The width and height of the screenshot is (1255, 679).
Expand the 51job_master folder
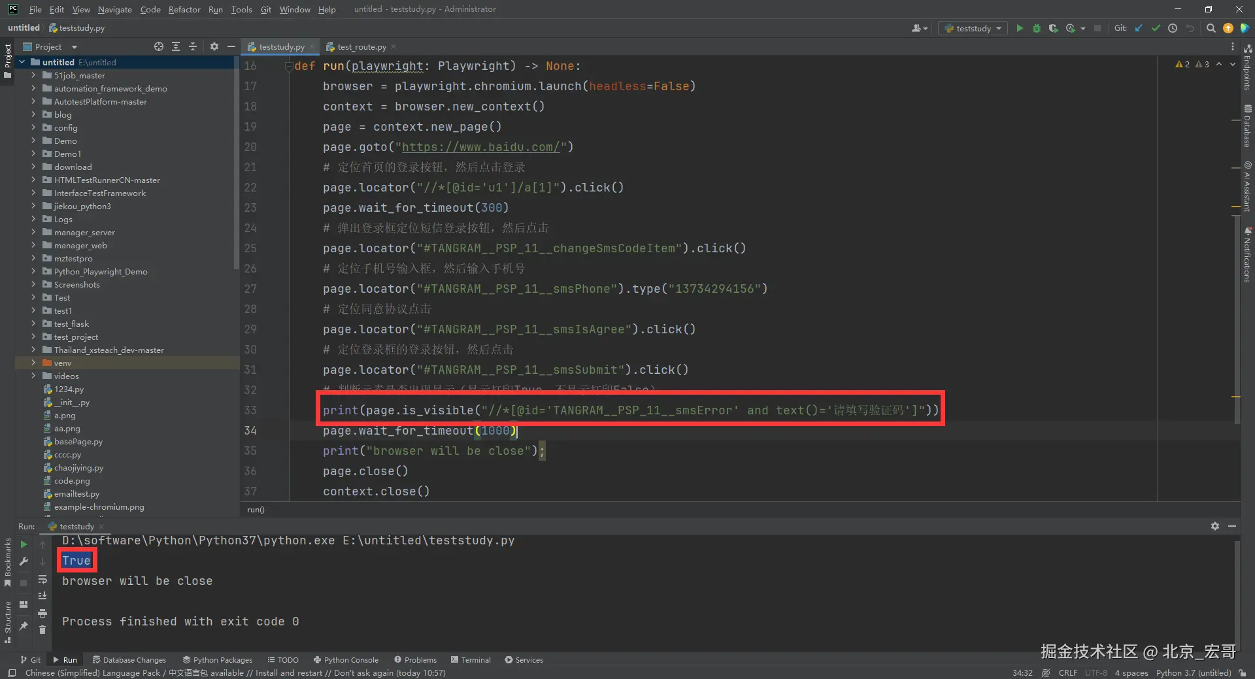tap(33, 75)
